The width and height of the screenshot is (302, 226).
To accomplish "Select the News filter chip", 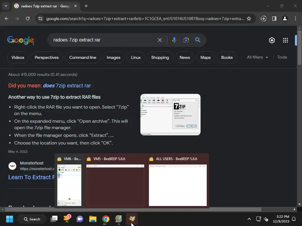I will 185,57.
